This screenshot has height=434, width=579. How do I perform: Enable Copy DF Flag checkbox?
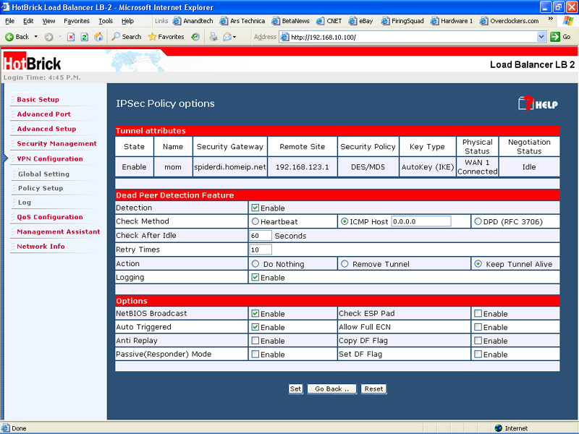click(x=478, y=341)
